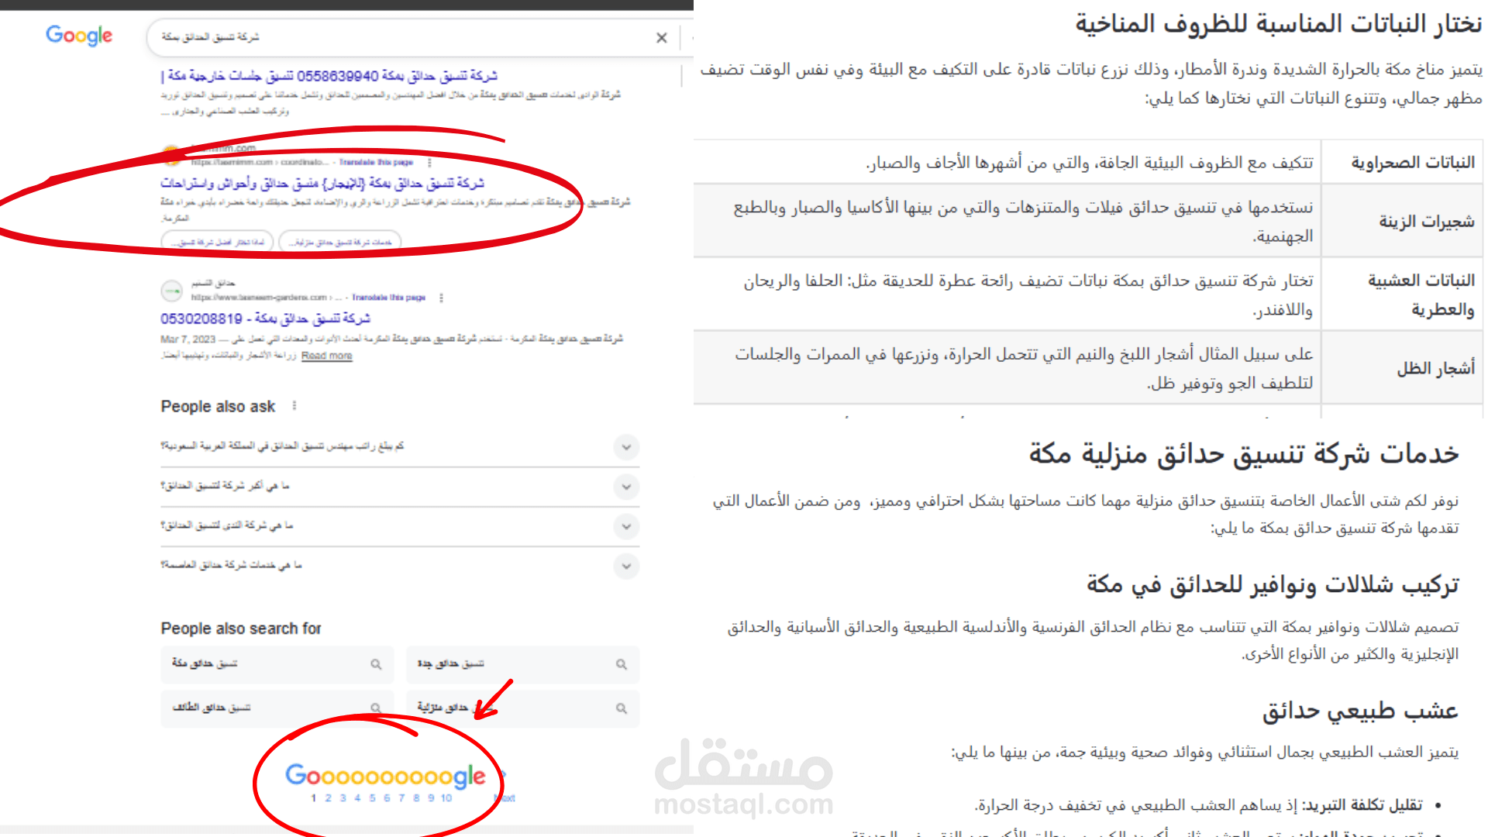
Task: Expand the third 'People also ask' question
Action: 626,527
